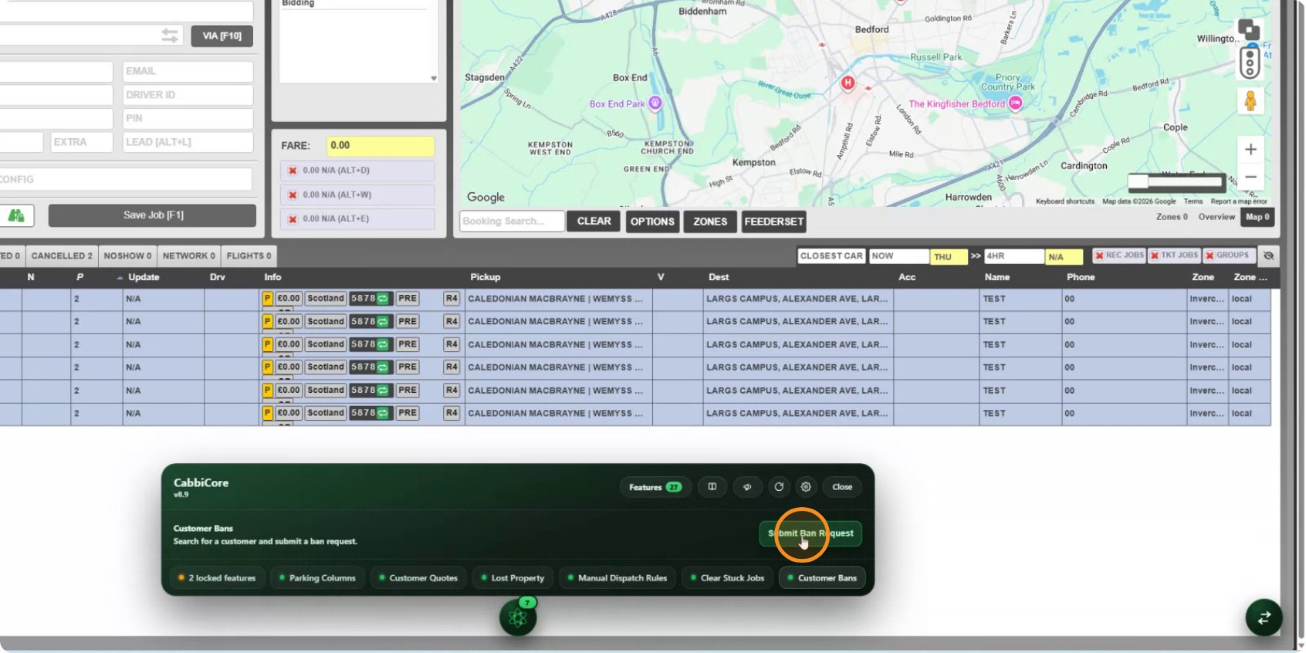Select the Clear Stuck Jobs chip

click(727, 578)
